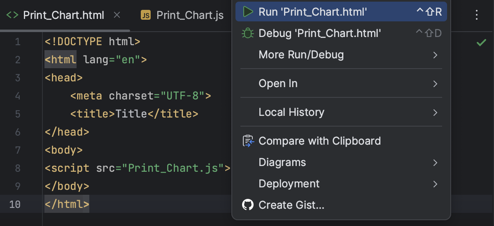The width and height of the screenshot is (494, 226).
Task: Click the Print_Chart.html file type icon
Action: tap(12, 16)
